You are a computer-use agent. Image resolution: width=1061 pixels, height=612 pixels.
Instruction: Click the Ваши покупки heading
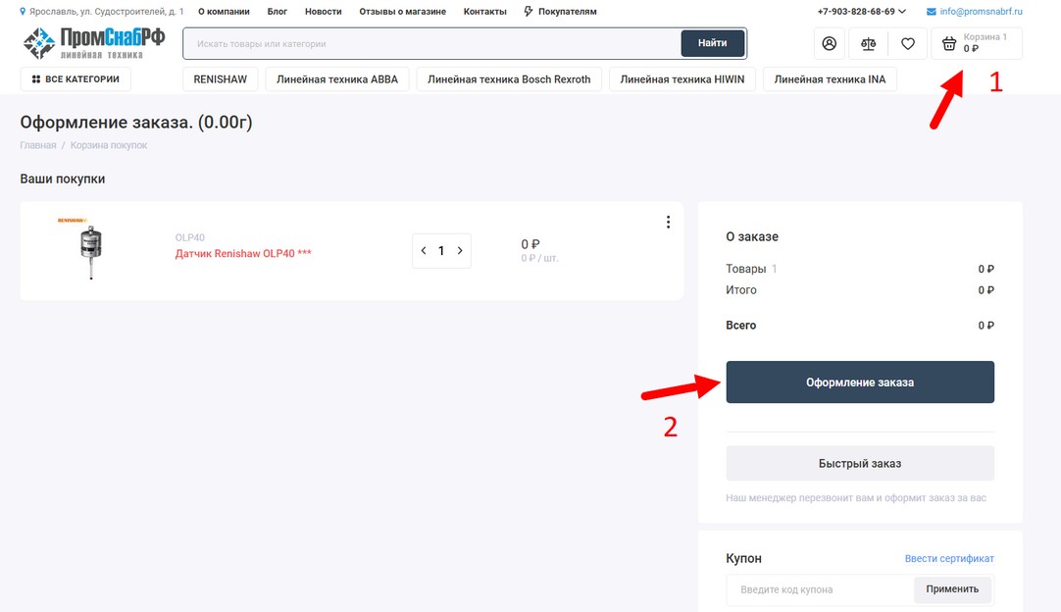[x=62, y=178]
